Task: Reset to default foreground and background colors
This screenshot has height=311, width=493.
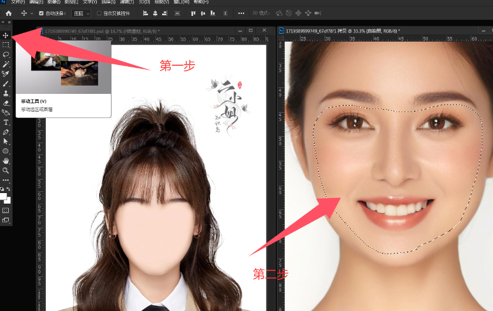Action: click(2, 189)
